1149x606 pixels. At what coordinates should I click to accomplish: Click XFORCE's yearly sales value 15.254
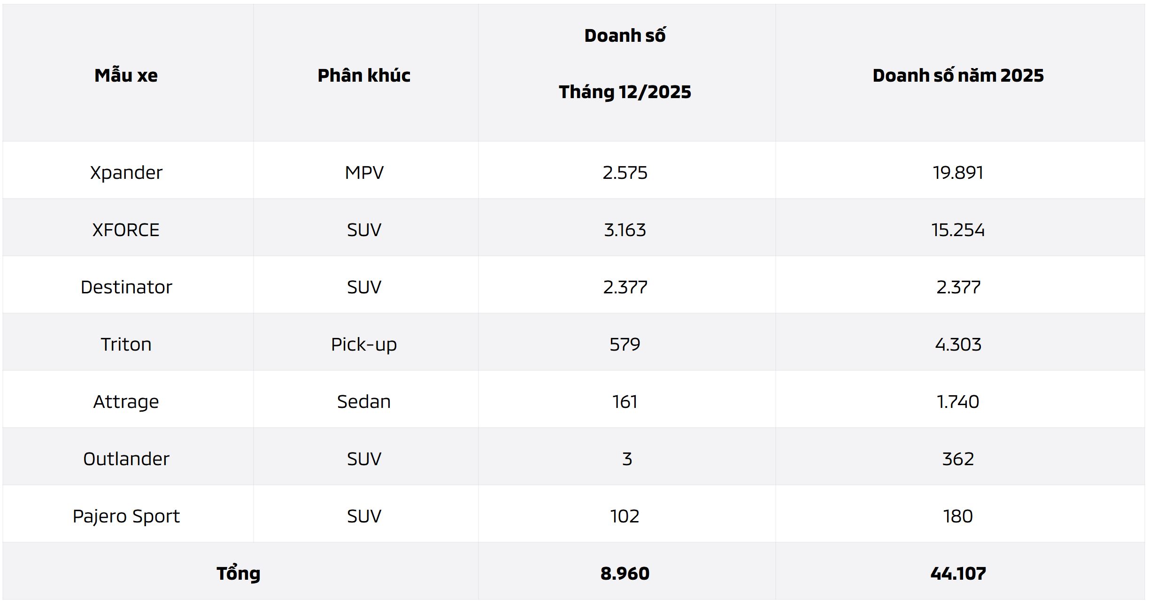[x=958, y=230]
